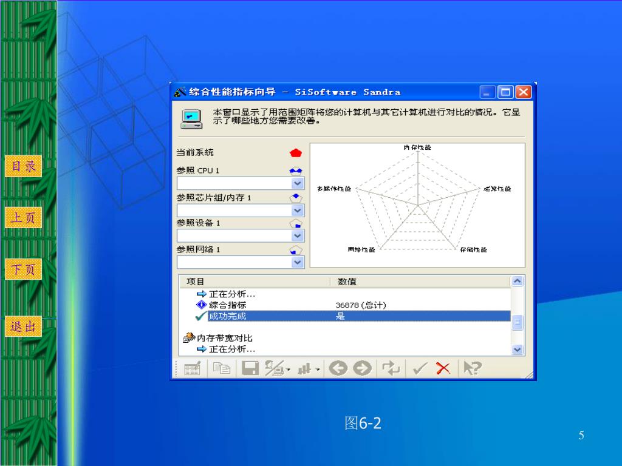Click the save floppy disk icon
This screenshot has height=466, width=622.
pos(250,368)
